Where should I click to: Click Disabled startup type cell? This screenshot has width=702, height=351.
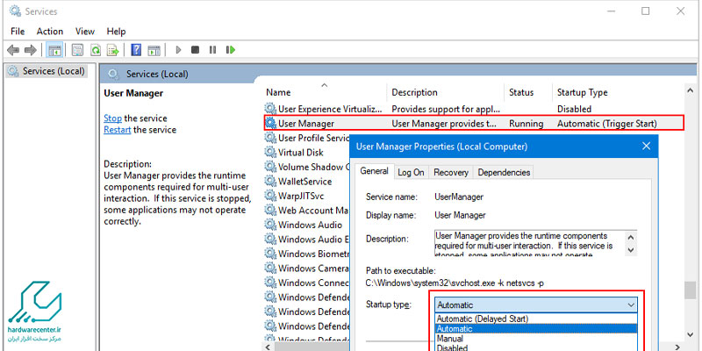[574, 109]
